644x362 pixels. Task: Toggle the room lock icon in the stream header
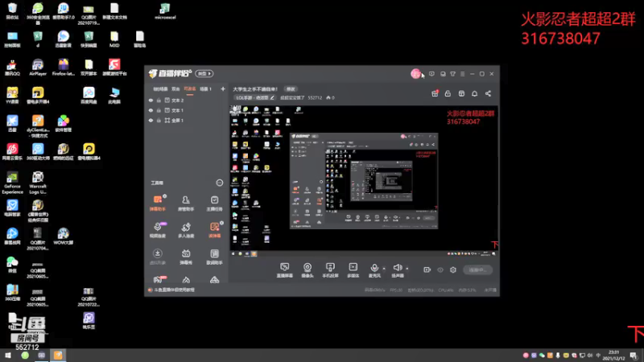point(448,93)
